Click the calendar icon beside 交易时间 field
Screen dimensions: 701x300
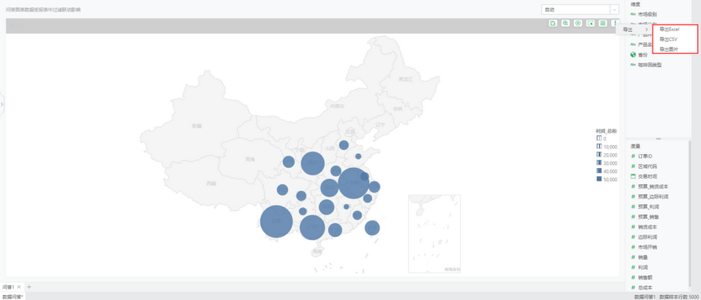(633, 176)
